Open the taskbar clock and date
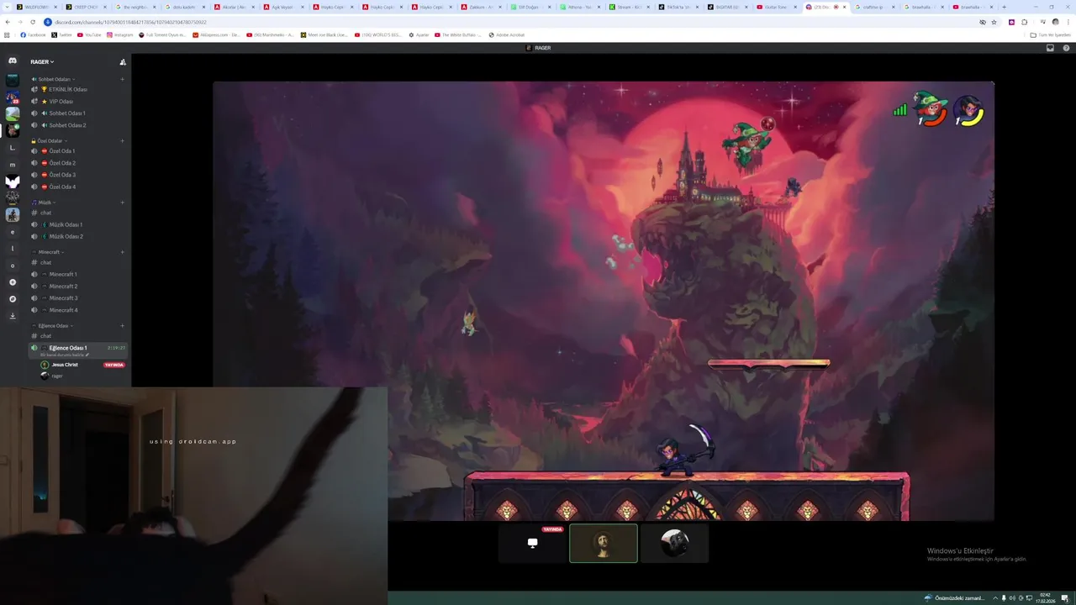This screenshot has height=605, width=1076. click(1045, 597)
